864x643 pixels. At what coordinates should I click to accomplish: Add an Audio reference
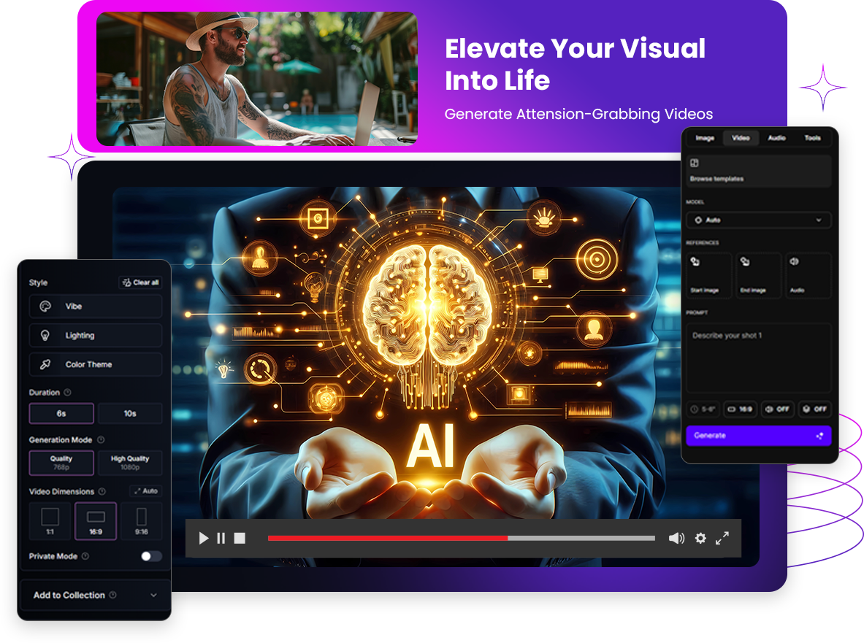point(808,274)
